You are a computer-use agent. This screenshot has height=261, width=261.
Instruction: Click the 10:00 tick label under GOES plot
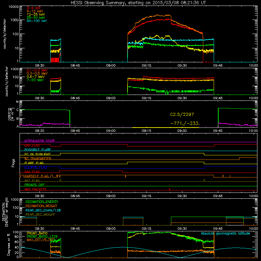253,131
